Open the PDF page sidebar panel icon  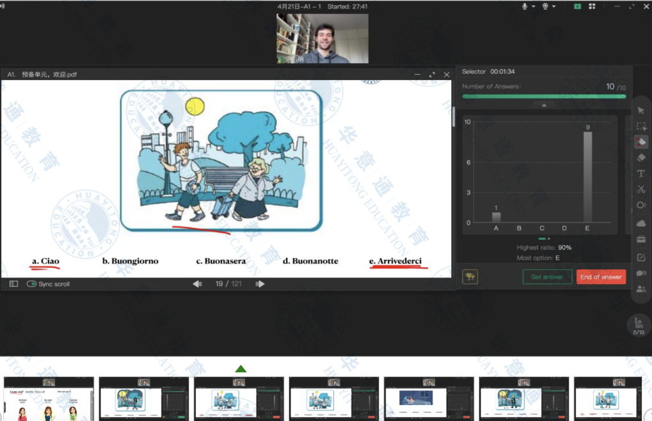pos(13,284)
